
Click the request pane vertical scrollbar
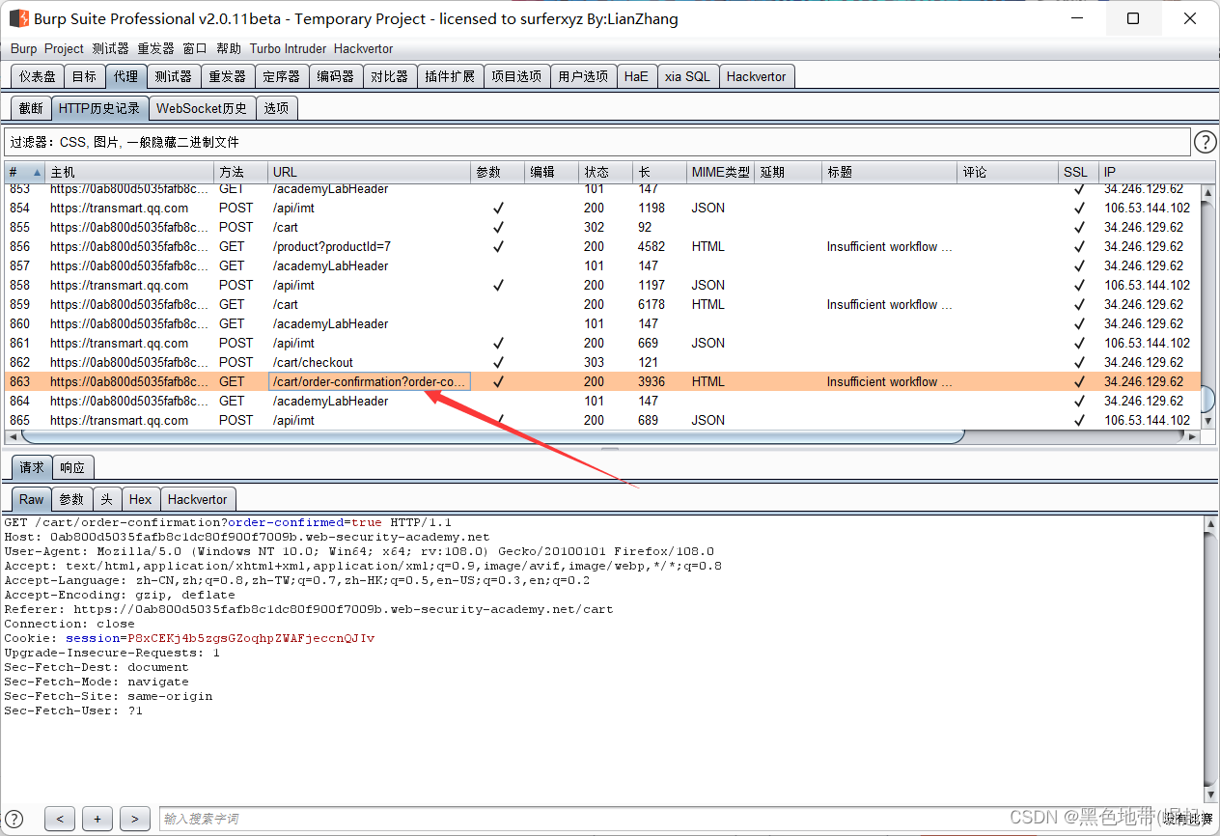[1211, 658]
